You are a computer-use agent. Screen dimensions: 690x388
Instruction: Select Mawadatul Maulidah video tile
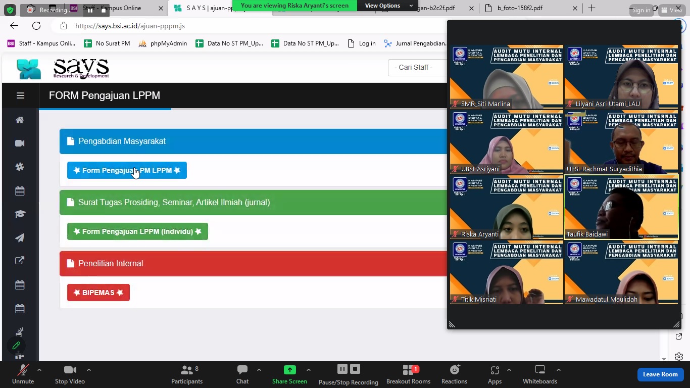(621, 272)
